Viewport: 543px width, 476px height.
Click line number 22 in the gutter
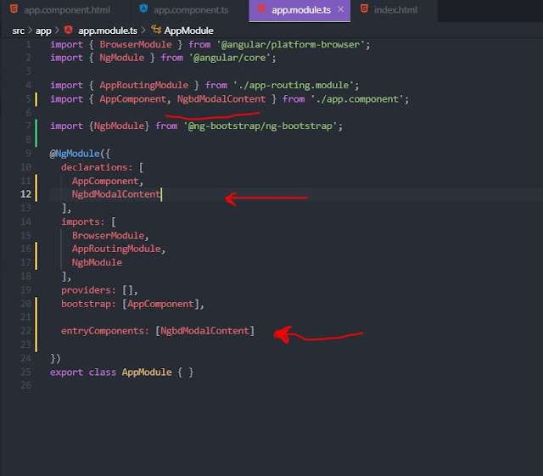(x=26, y=331)
